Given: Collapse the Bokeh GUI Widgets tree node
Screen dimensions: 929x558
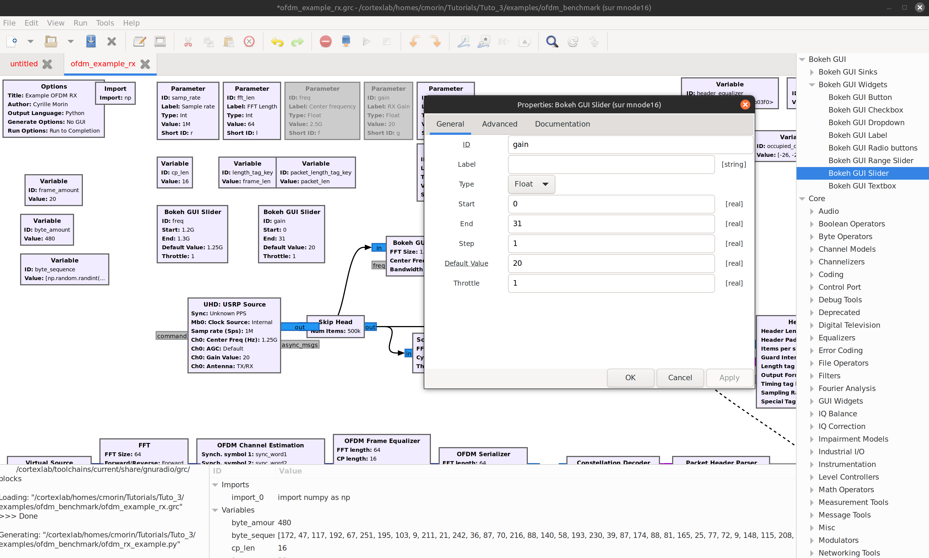Looking at the screenshot, I should point(812,84).
